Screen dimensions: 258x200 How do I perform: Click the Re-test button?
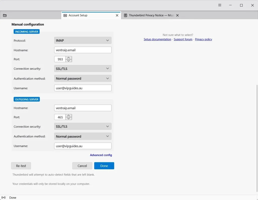click(x=21, y=166)
